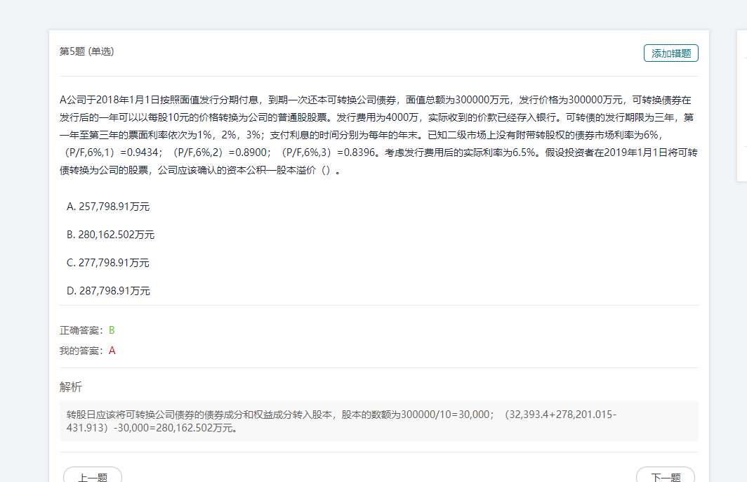The image size is (747, 482).
Task: Select option B 280,162.502万元
Action: (x=110, y=235)
